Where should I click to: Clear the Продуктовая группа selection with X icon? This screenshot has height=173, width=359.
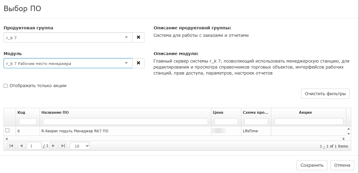point(138,37)
